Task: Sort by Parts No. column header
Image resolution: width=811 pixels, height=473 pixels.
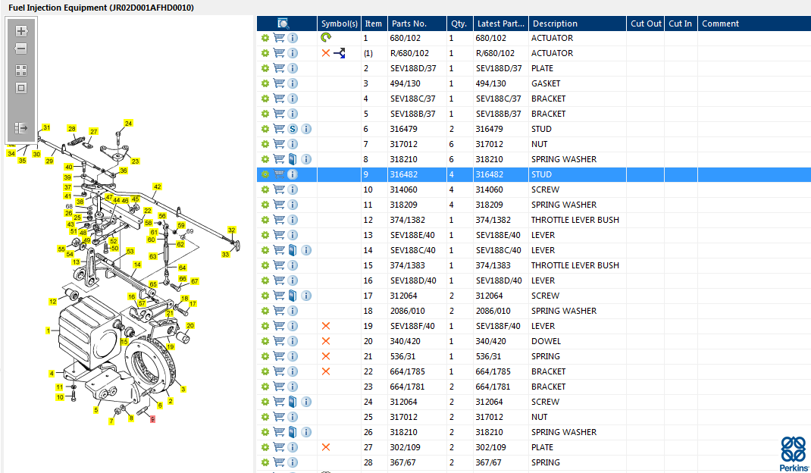Action: (x=417, y=23)
